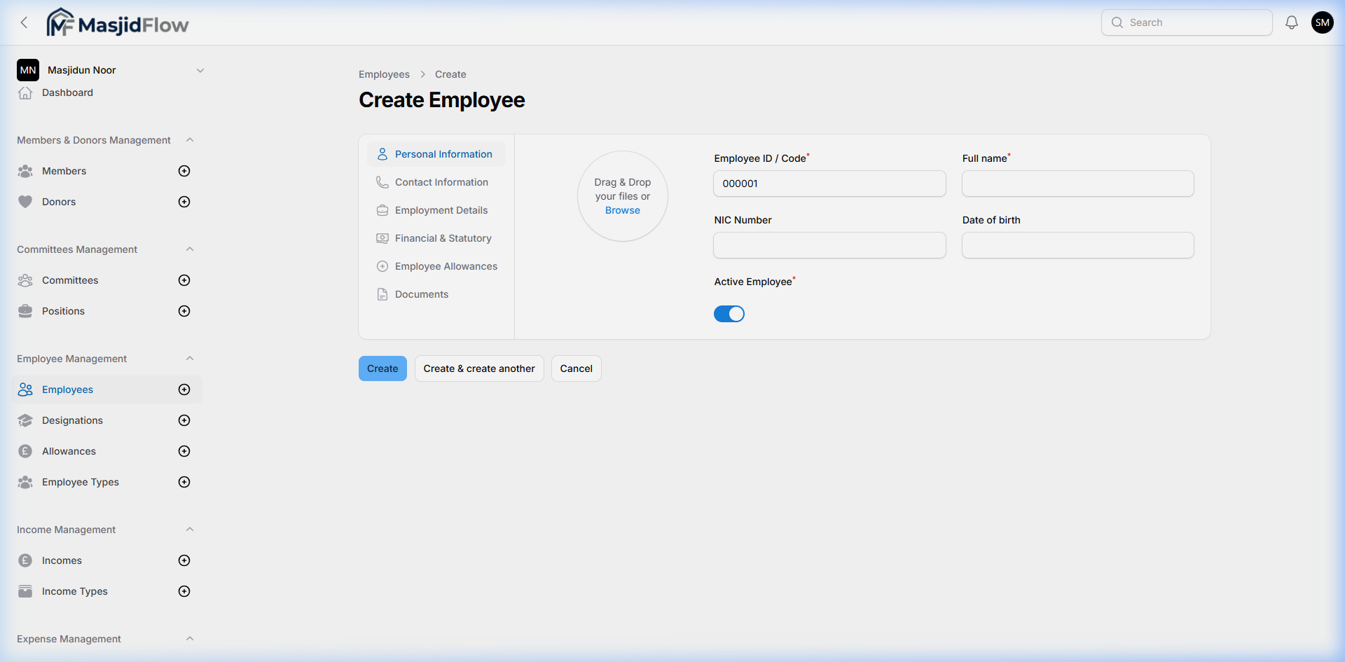Screen dimensions: 1345x662
Task: Open the Financial & Statutory section
Action: [442, 237]
